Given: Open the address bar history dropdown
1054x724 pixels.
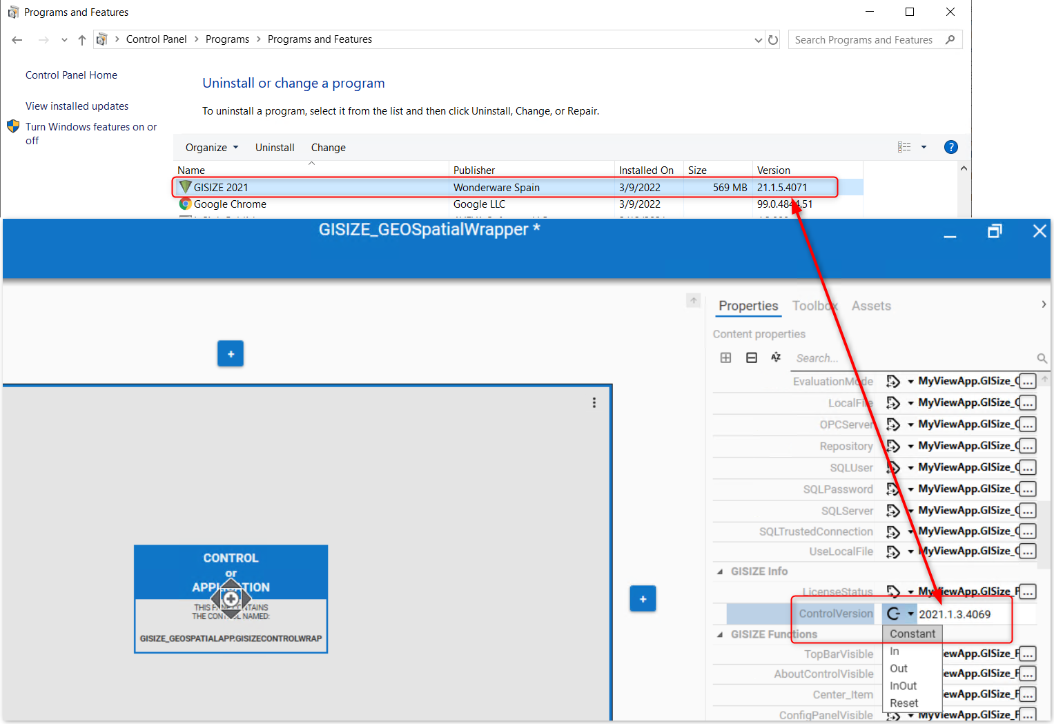Looking at the screenshot, I should click(x=759, y=40).
